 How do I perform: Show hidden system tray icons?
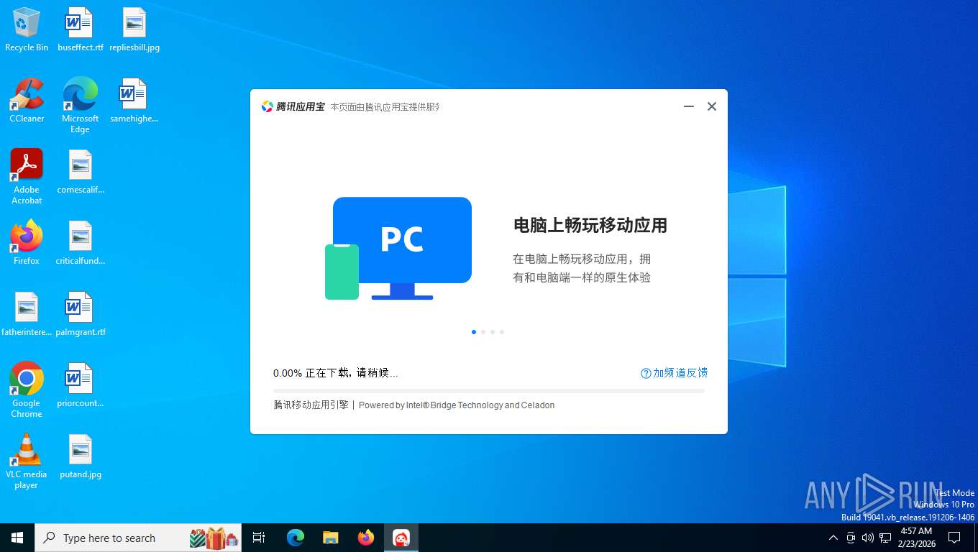(833, 538)
